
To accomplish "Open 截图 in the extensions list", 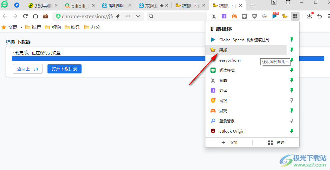I will point(246,80).
